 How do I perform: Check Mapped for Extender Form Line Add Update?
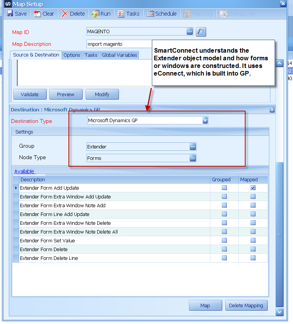coord(253,214)
